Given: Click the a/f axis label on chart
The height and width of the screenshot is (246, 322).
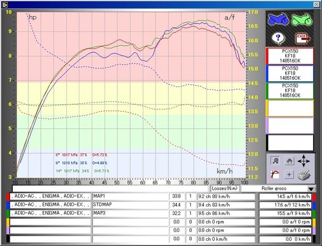Looking at the screenshot, I should point(230,17).
